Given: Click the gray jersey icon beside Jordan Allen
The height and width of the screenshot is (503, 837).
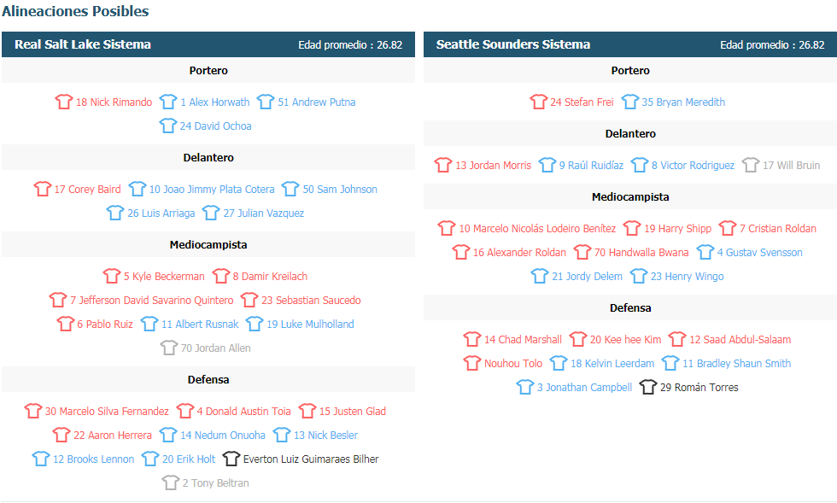Looking at the screenshot, I should [169, 348].
